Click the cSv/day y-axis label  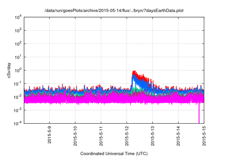pyautogui.click(x=9, y=70)
